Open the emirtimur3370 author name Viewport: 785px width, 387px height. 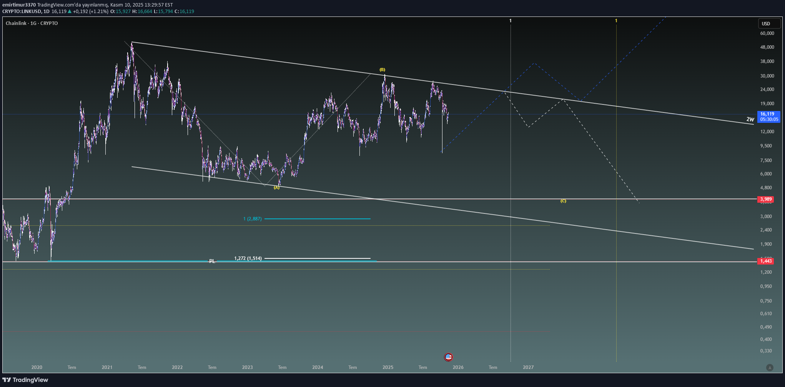pyautogui.click(x=19, y=5)
